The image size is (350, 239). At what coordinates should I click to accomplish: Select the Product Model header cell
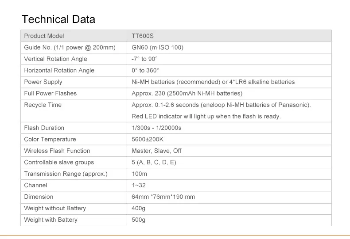click(x=44, y=36)
